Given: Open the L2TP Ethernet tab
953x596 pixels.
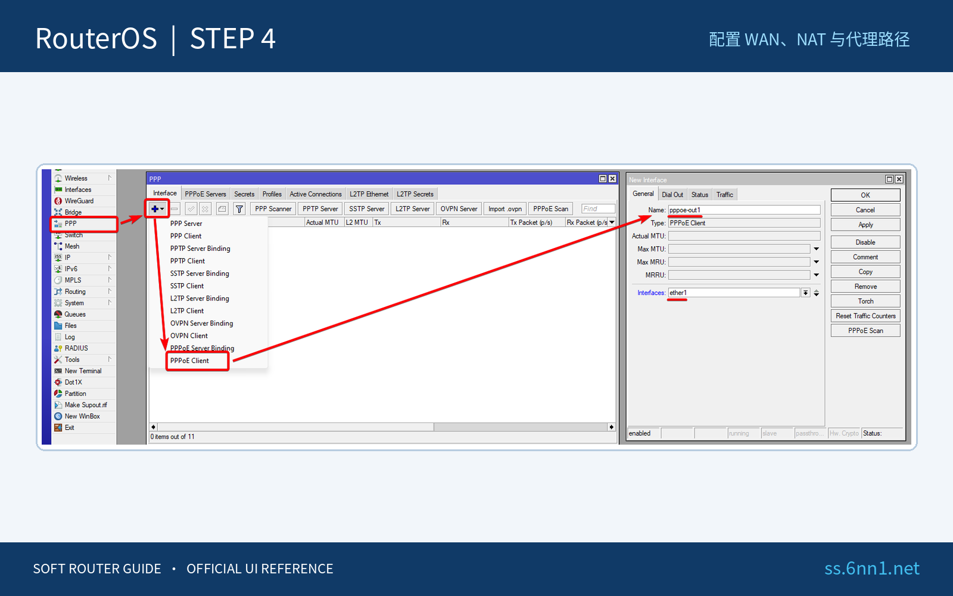Looking at the screenshot, I should click(x=369, y=194).
